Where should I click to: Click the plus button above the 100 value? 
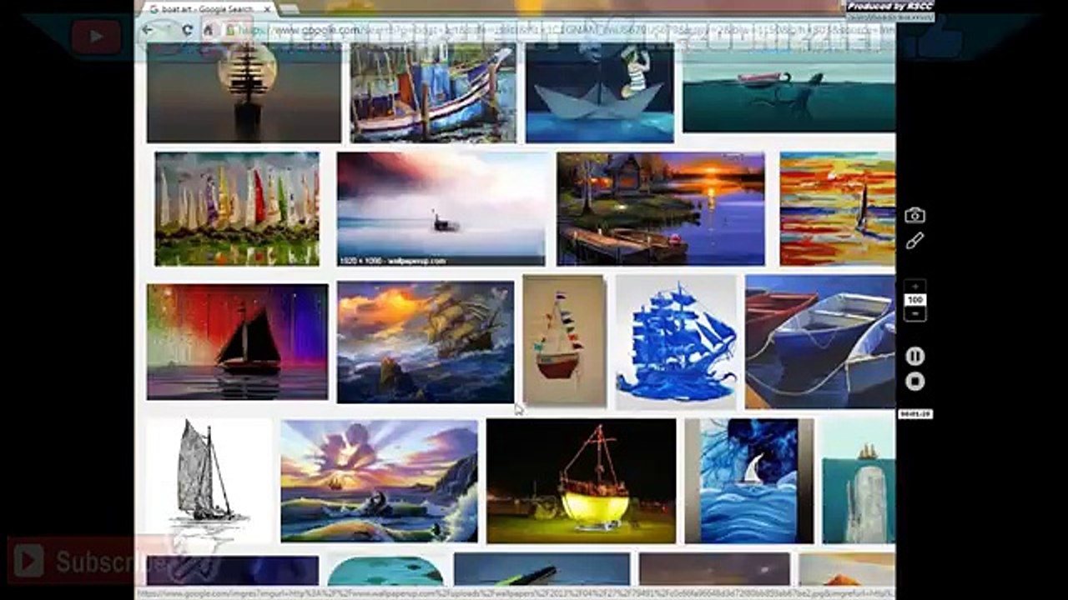pyautogui.click(x=915, y=287)
